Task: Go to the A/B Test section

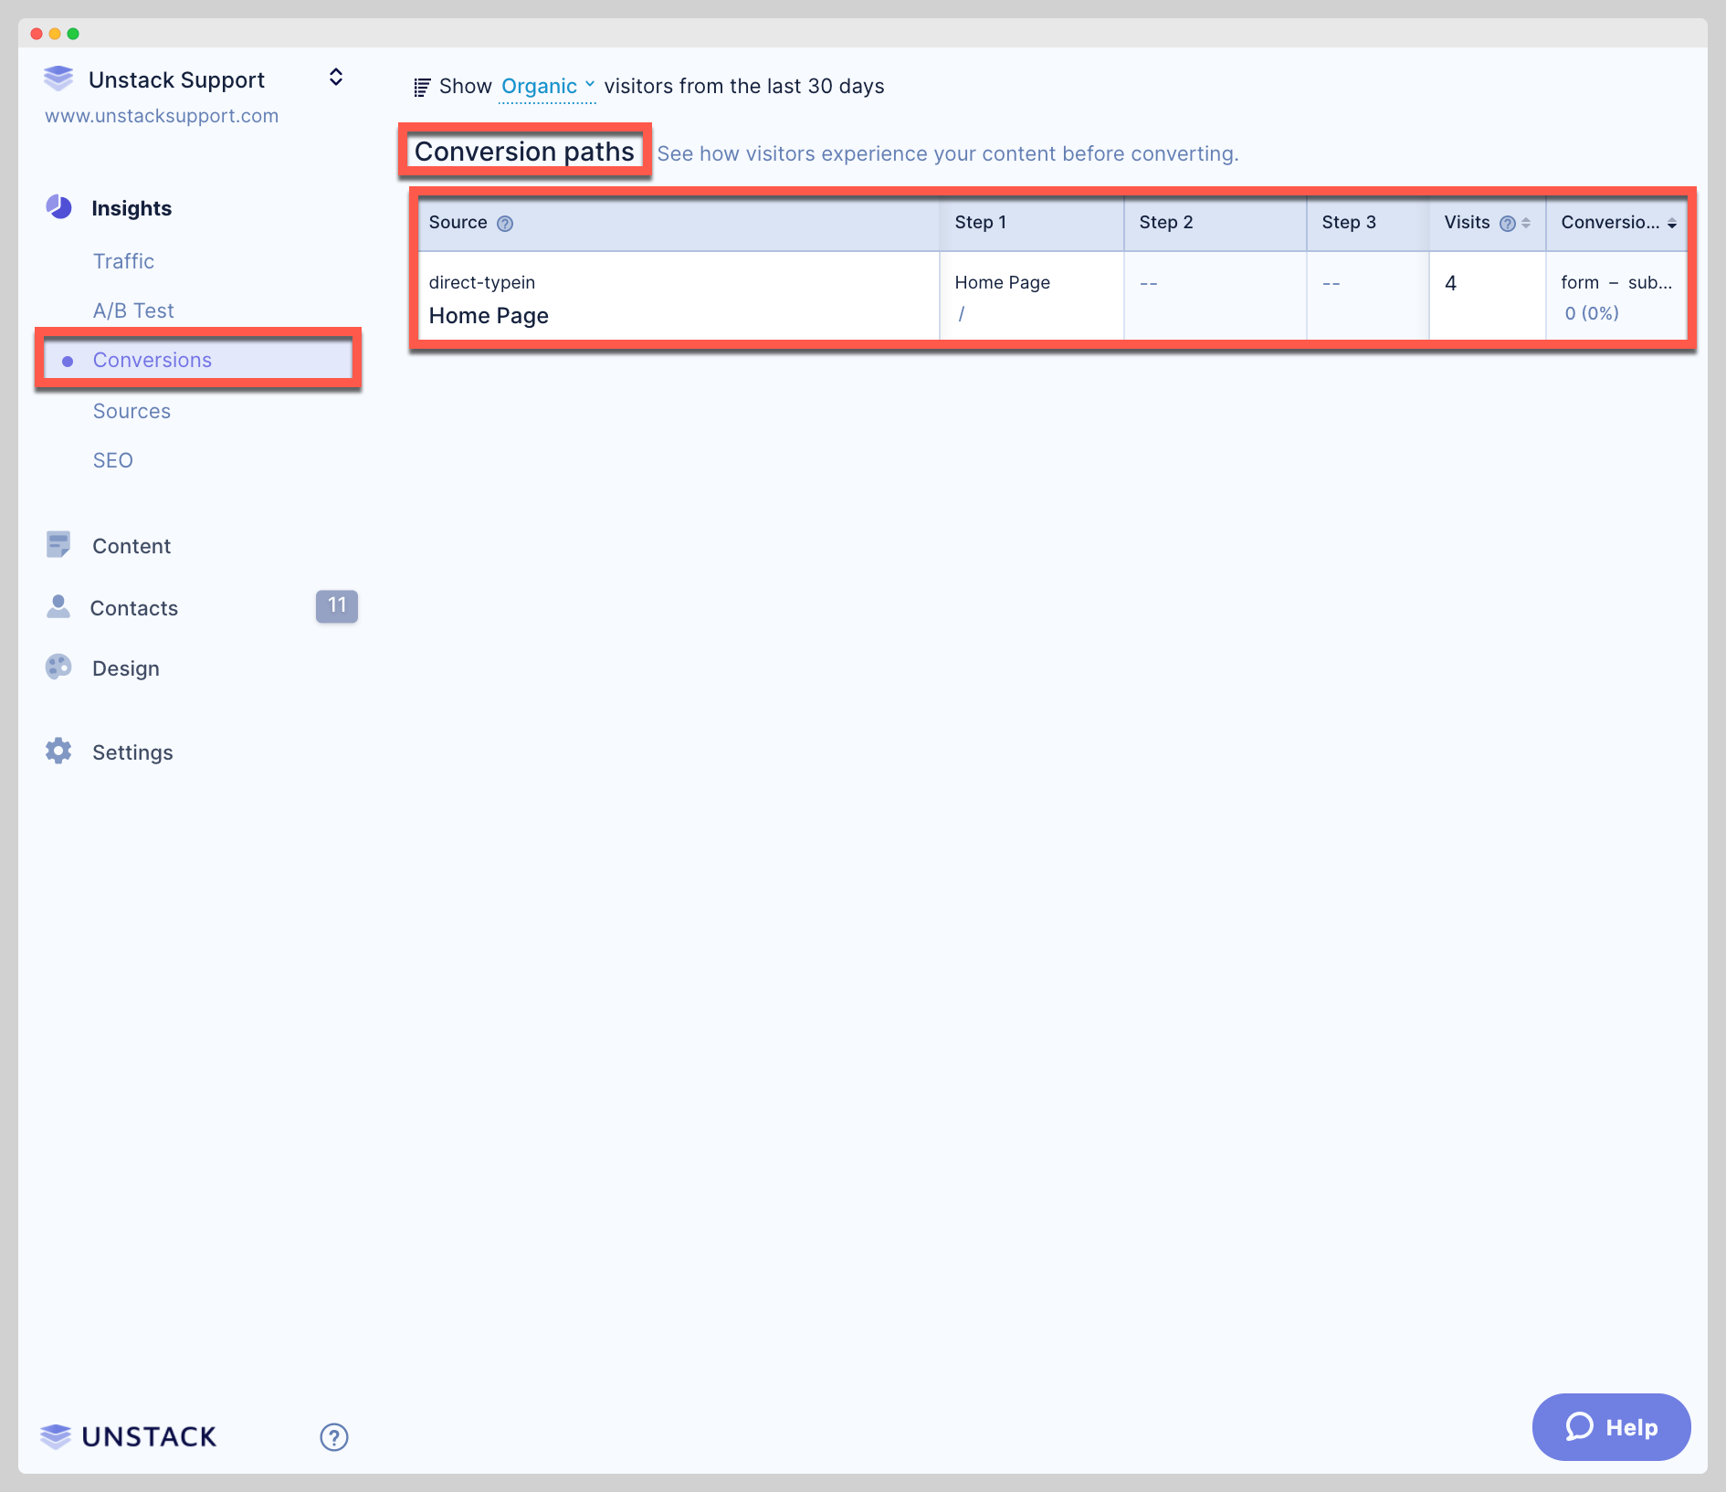Action: coord(133,310)
